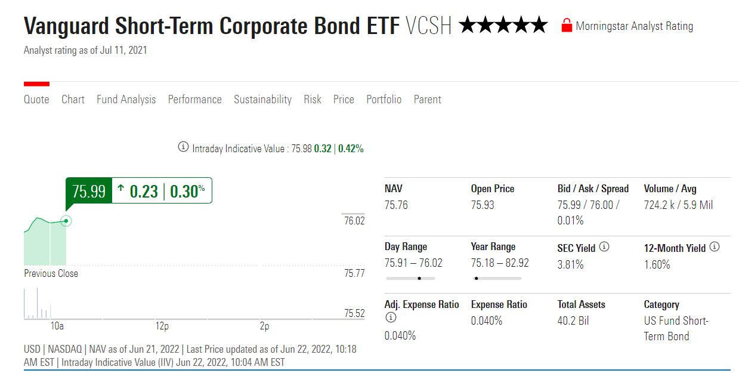Click the volume bars below the price chart
The width and height of the screenshot is (739, 376).
click(38, 304)
